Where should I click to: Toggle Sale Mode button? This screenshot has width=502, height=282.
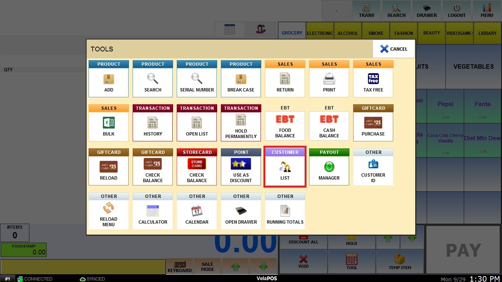[x=207, y=267]
